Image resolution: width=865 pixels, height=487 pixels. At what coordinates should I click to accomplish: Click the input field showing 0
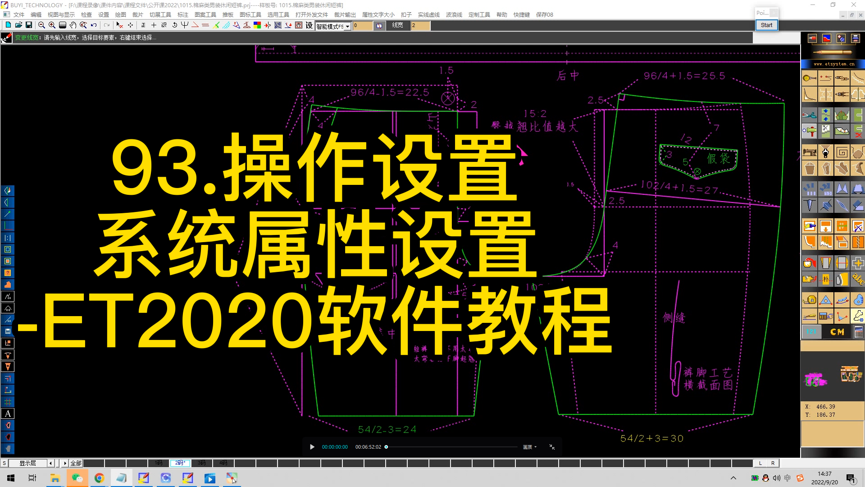[363, 26]
